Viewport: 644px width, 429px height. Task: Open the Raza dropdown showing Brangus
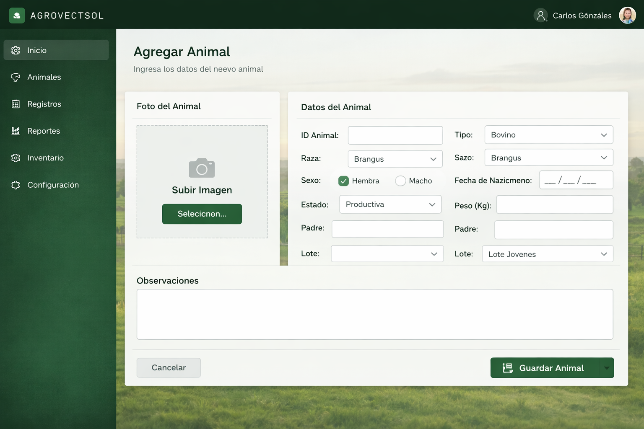click(x=395, y=159)
